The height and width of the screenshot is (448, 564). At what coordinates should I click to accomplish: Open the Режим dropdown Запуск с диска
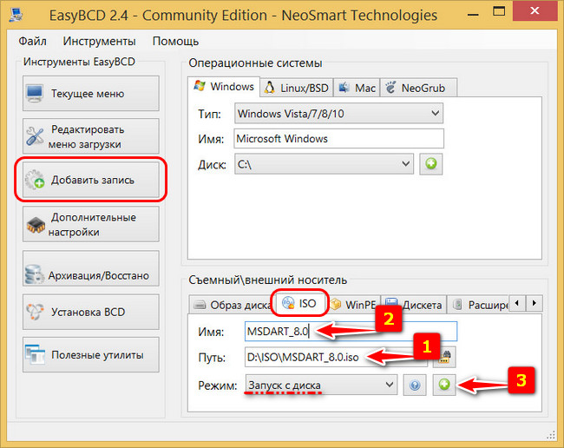click(x=321, y=385)
